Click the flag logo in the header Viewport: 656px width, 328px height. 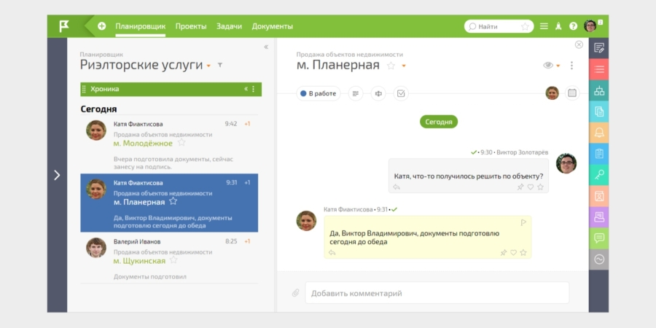point(64,26)
